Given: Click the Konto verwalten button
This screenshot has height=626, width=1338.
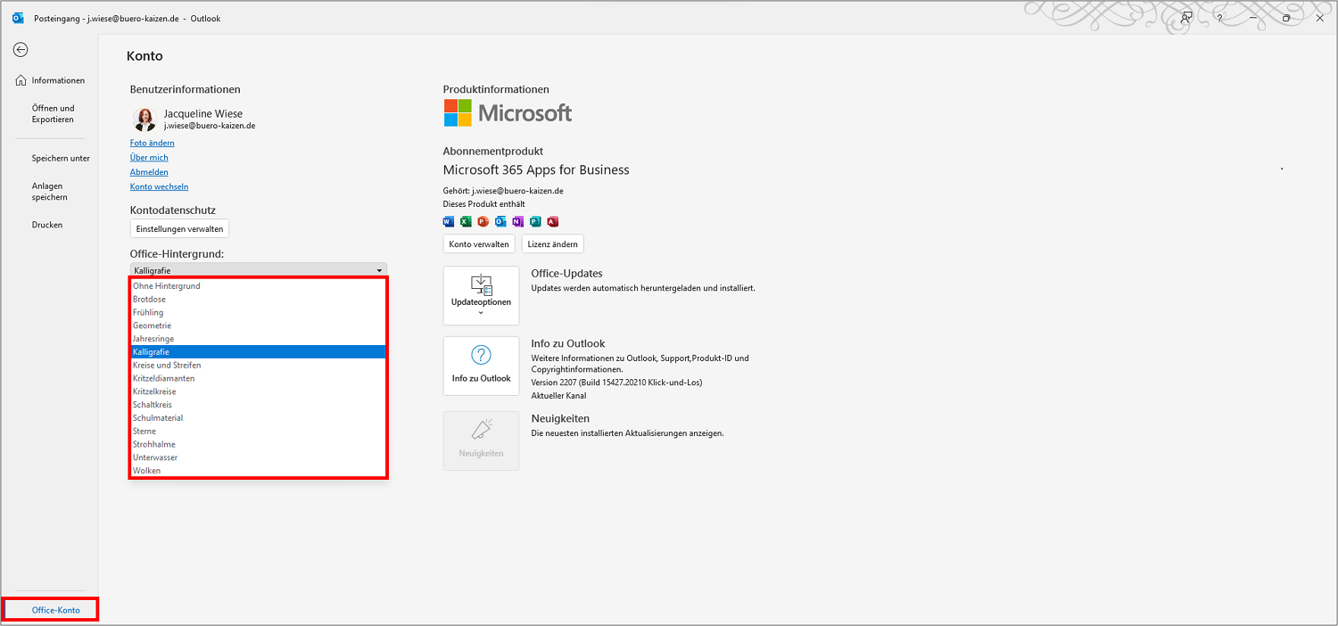Looking at the screenshot, I should coord(479,244).
